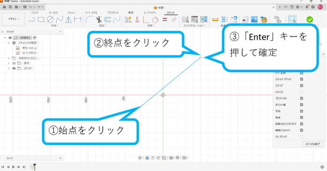The width and height of the screenshot is (327, 171).
Task: Toggle the スケッチ グリッド checkbox
Action: coord(302,79)
